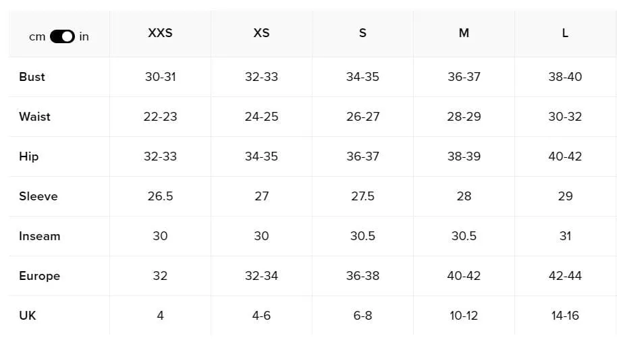The image size is (617, 342).
Task: Select the Bust row label
Action: coord(32,77)
